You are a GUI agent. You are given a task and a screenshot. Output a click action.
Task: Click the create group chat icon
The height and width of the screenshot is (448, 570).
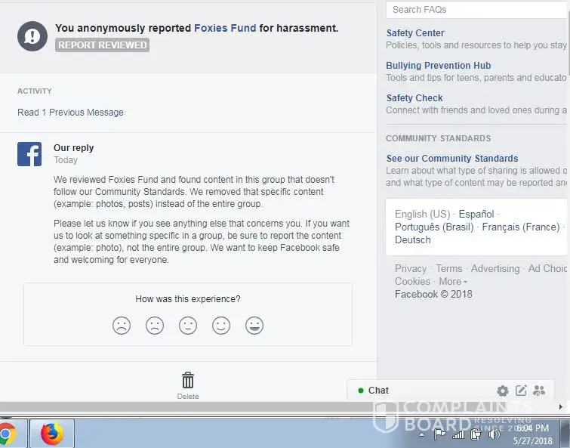click(x=539, y=391)
